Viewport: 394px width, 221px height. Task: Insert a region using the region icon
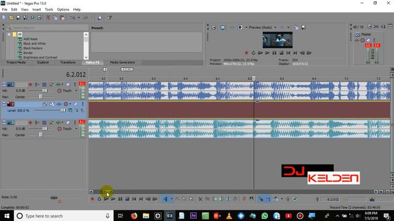(x=251, y=199)
